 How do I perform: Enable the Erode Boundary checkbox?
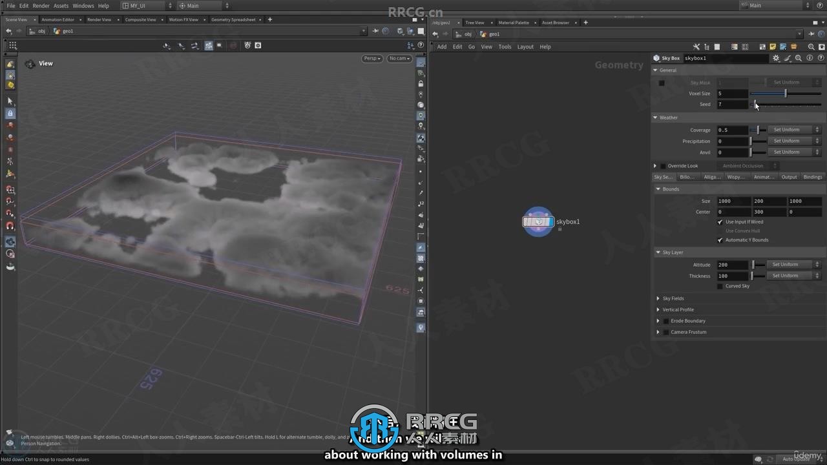(x=666, y=321)
